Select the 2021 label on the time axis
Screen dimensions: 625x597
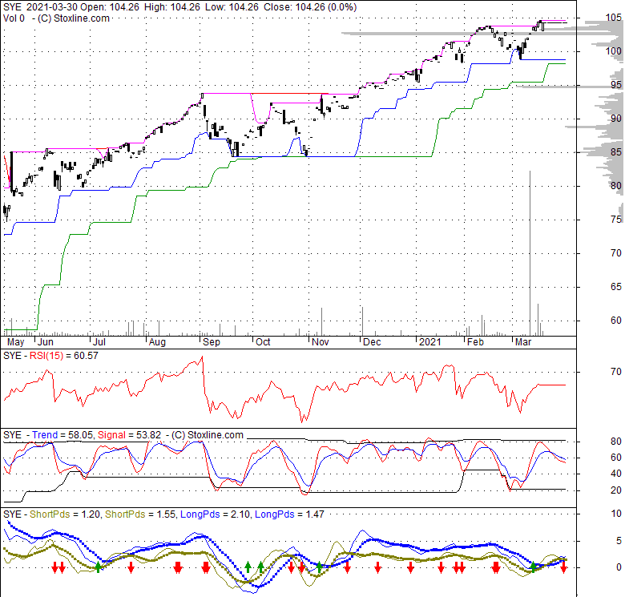point(430,342)
